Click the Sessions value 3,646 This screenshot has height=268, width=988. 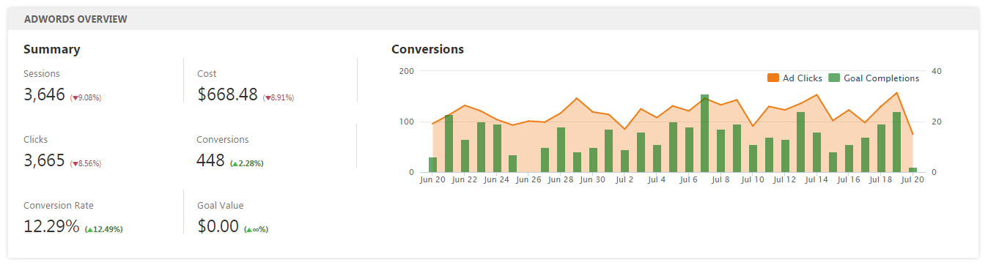click(44, 94)
